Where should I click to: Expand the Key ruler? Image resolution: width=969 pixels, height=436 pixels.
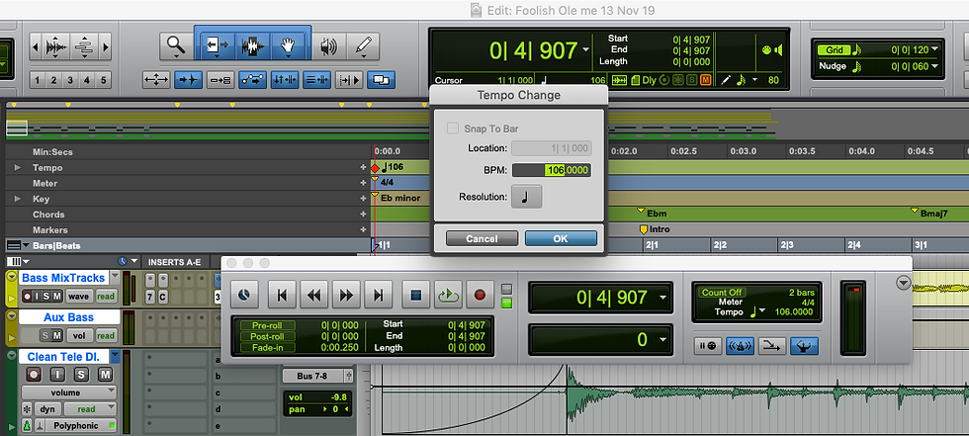coord(18,199)
